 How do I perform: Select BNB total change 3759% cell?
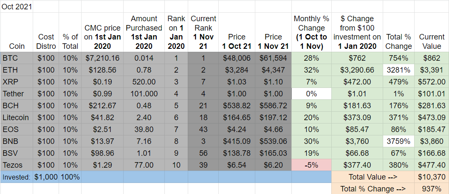398,141
